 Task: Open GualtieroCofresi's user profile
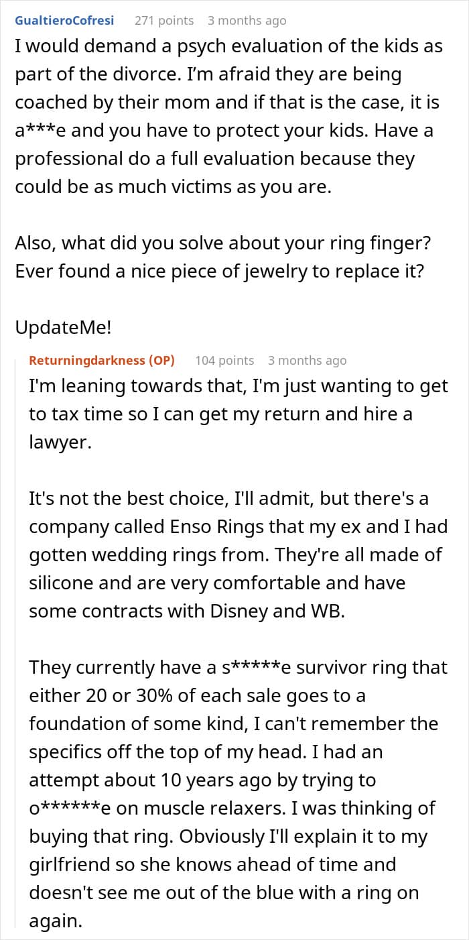(64, 20)
